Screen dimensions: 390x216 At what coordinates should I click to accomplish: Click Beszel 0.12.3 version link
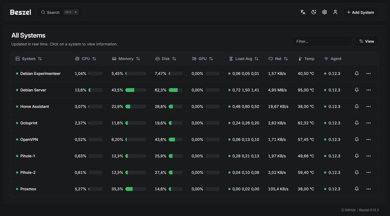point(369,210)
